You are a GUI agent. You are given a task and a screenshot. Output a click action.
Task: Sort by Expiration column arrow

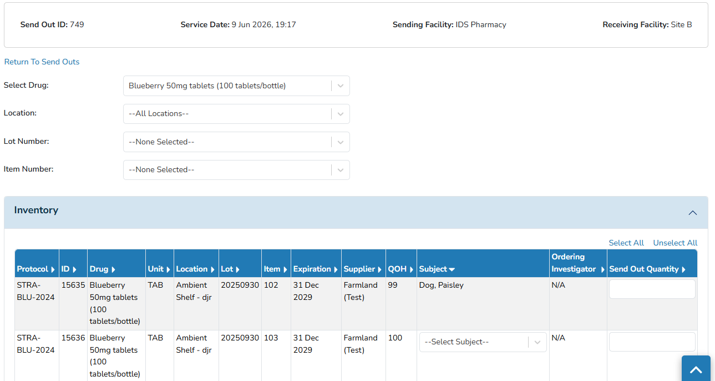pos(336,269)
